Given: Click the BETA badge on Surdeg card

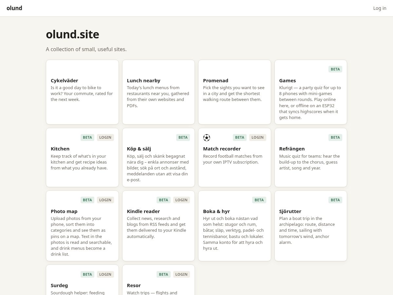Looking at the screenshot, I should pyautogui.click(x=87, y=274).
